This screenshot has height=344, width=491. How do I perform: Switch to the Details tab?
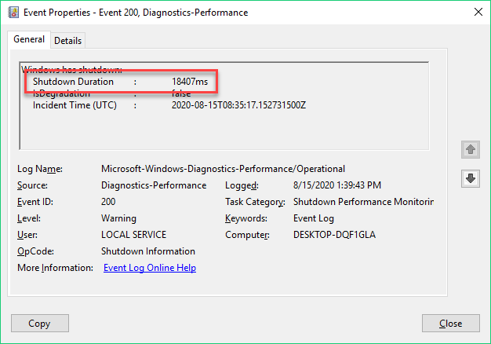(67, 41)
